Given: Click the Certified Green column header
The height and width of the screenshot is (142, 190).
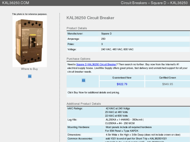Looking at the screenshot, I should click(168, 78).
